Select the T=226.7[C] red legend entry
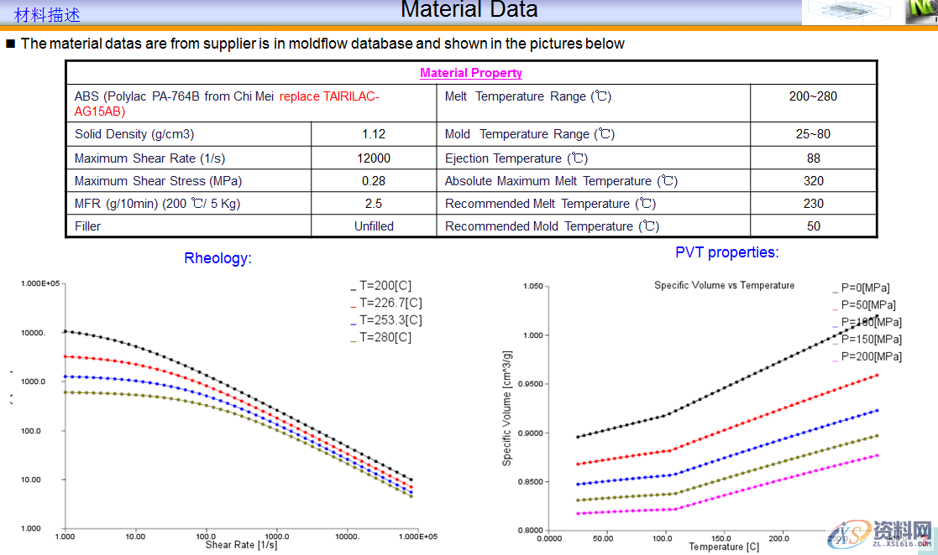This screenshot has height=555, width=938. pyautogui.click(x=390, y=303)
